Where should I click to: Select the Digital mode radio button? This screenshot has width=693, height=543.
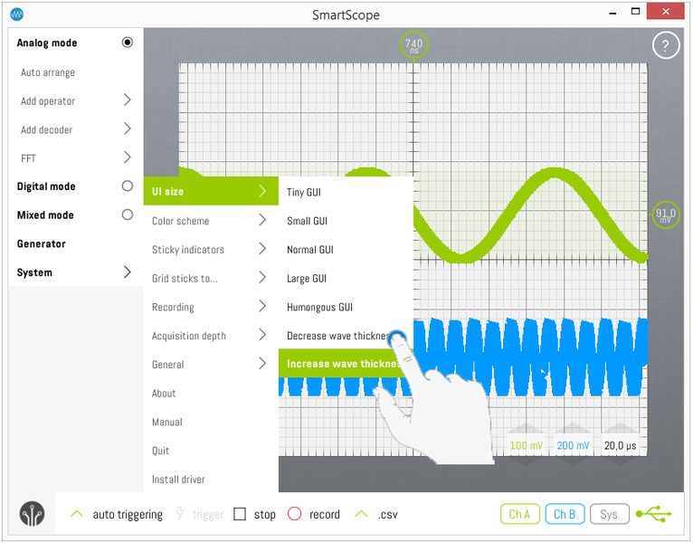(127, 186)
